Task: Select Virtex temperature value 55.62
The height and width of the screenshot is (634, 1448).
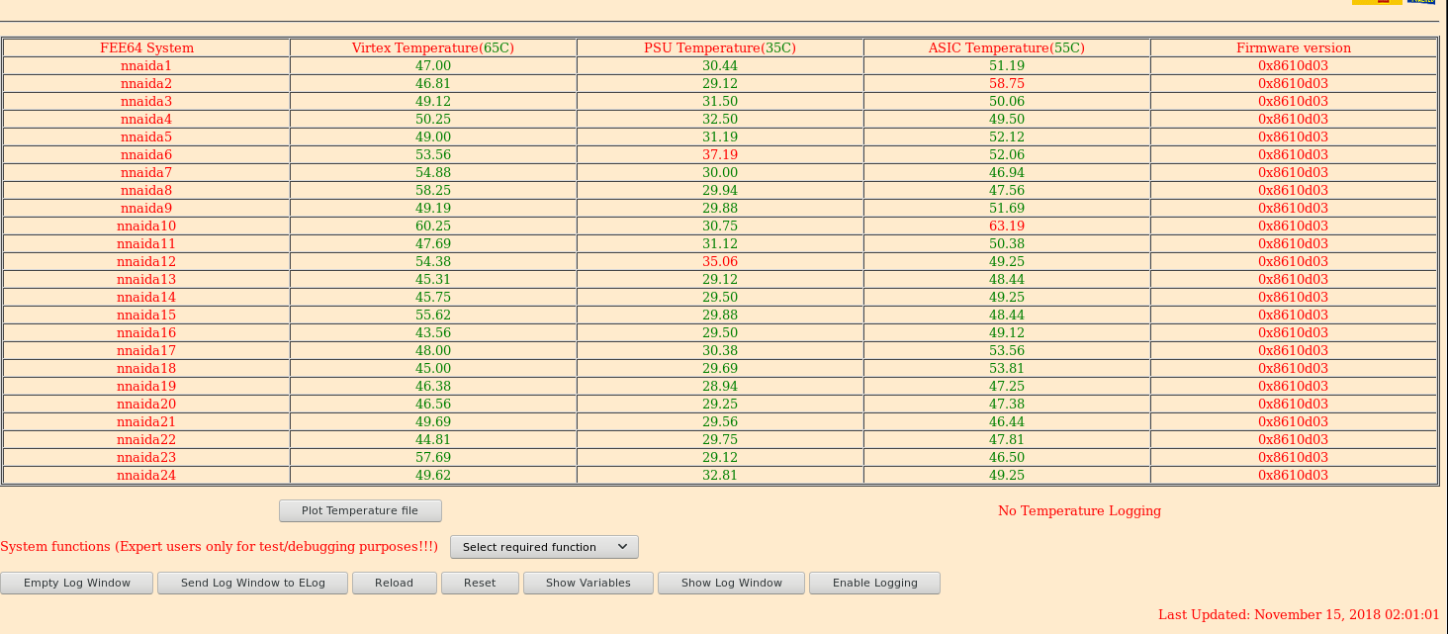Action: point(433,315)
